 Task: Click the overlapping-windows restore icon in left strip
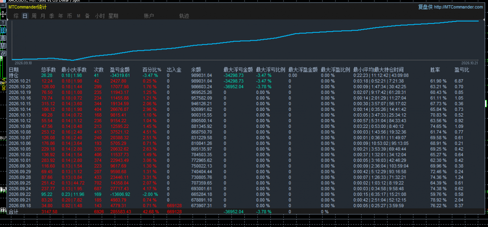(x=3, y=54)
